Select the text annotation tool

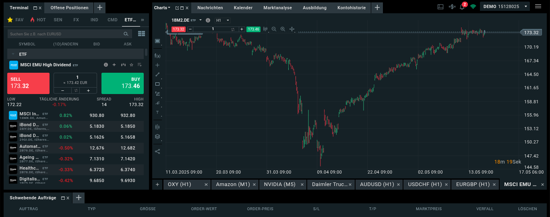point(157,113)
